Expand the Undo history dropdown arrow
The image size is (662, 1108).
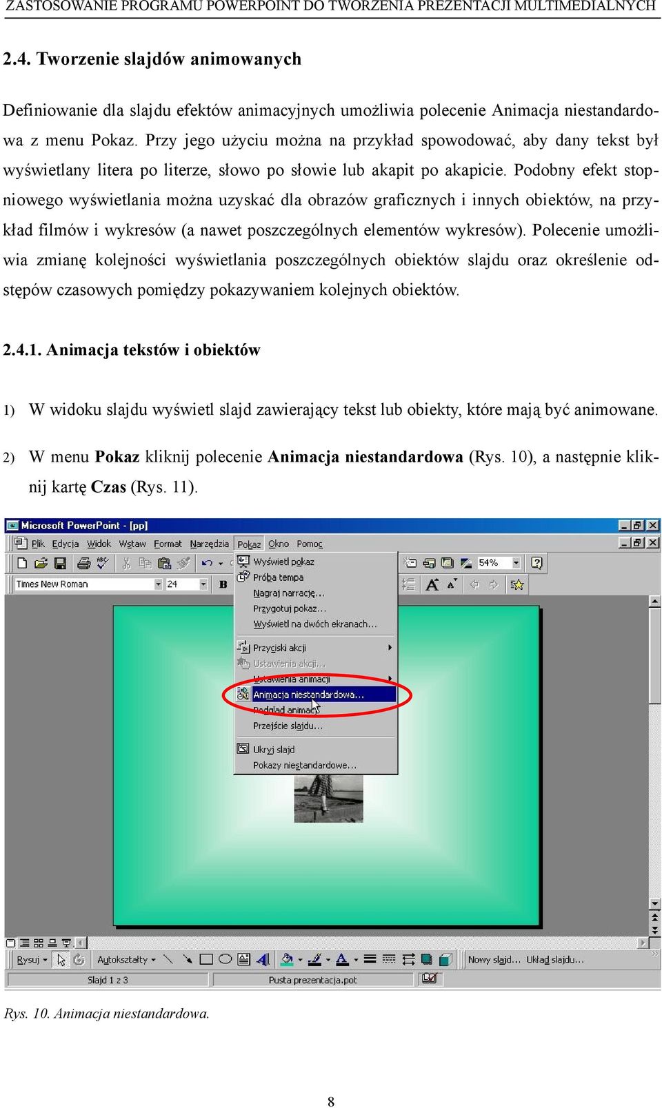[221, 563]
